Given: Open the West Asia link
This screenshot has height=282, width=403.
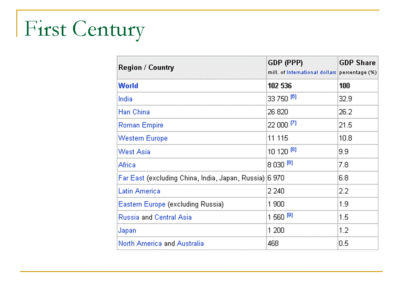Looking at the screenshot, I should tap(134, 152).
